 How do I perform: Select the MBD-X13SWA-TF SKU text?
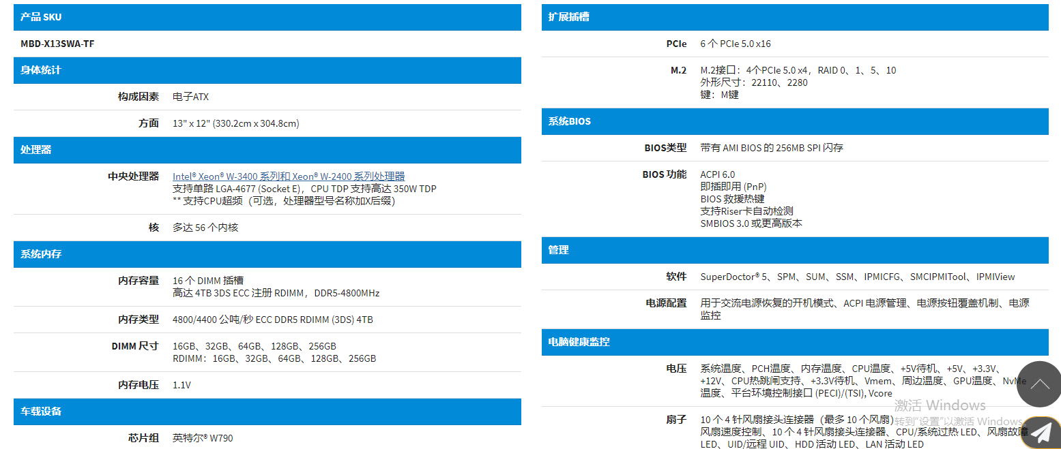click(x=57, y=44)
